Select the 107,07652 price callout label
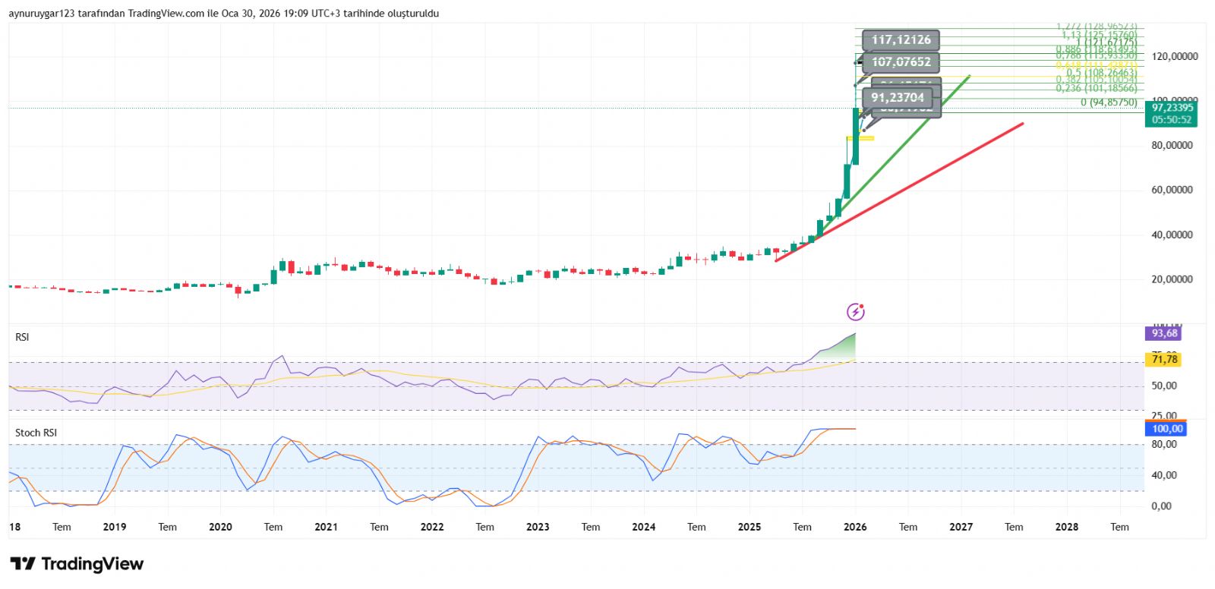The height and width of the screenshot is (589, 1215). [x=901, y=62]
